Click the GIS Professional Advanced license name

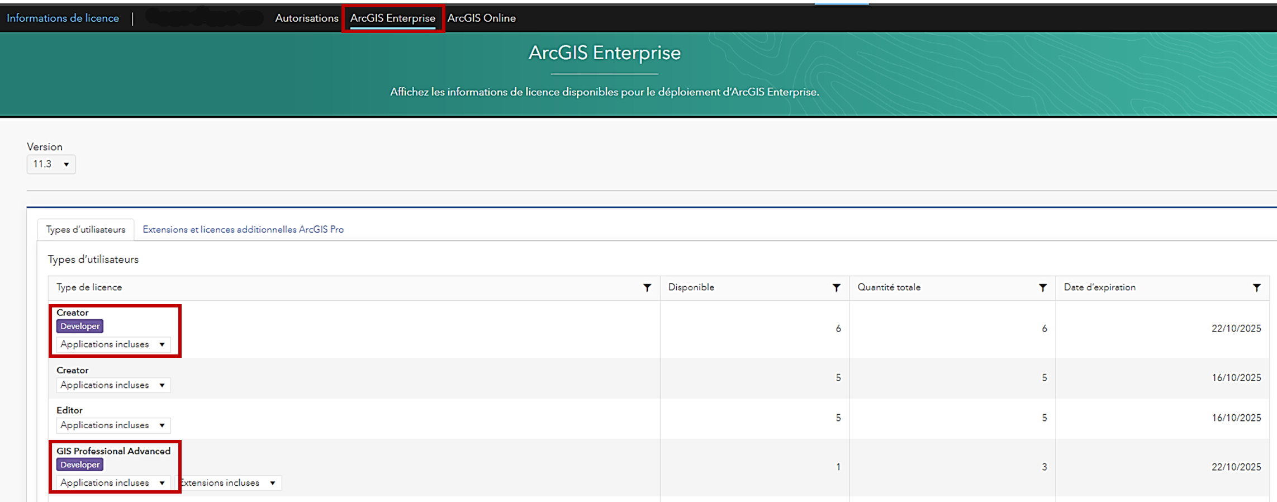tap(113, 451)
